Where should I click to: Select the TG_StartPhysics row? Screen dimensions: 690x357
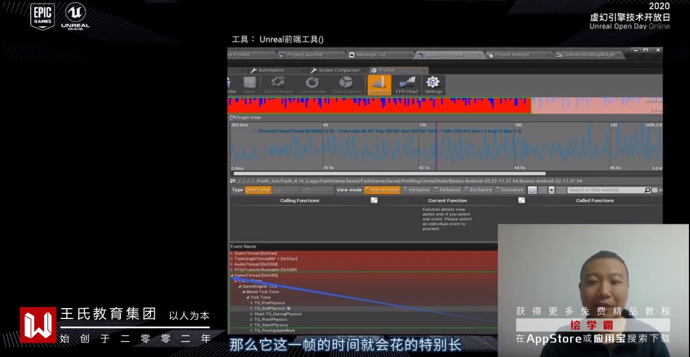coord(363,325)
